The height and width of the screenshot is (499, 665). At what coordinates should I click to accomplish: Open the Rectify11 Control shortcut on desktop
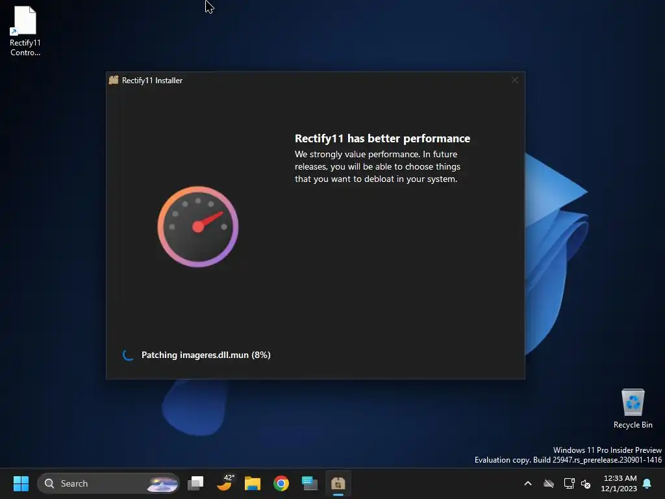click(x=25, y=31)
